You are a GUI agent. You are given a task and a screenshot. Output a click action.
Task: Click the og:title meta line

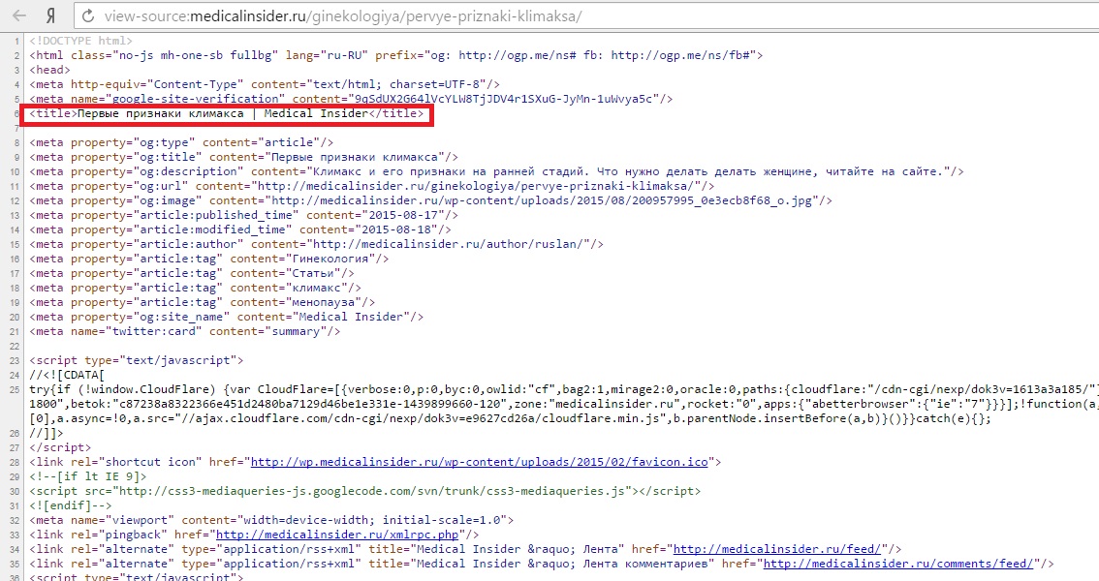coord(244,157)
